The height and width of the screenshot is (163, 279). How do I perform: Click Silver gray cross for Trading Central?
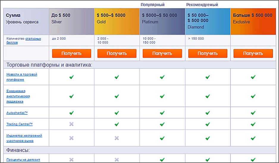[71, 124]
